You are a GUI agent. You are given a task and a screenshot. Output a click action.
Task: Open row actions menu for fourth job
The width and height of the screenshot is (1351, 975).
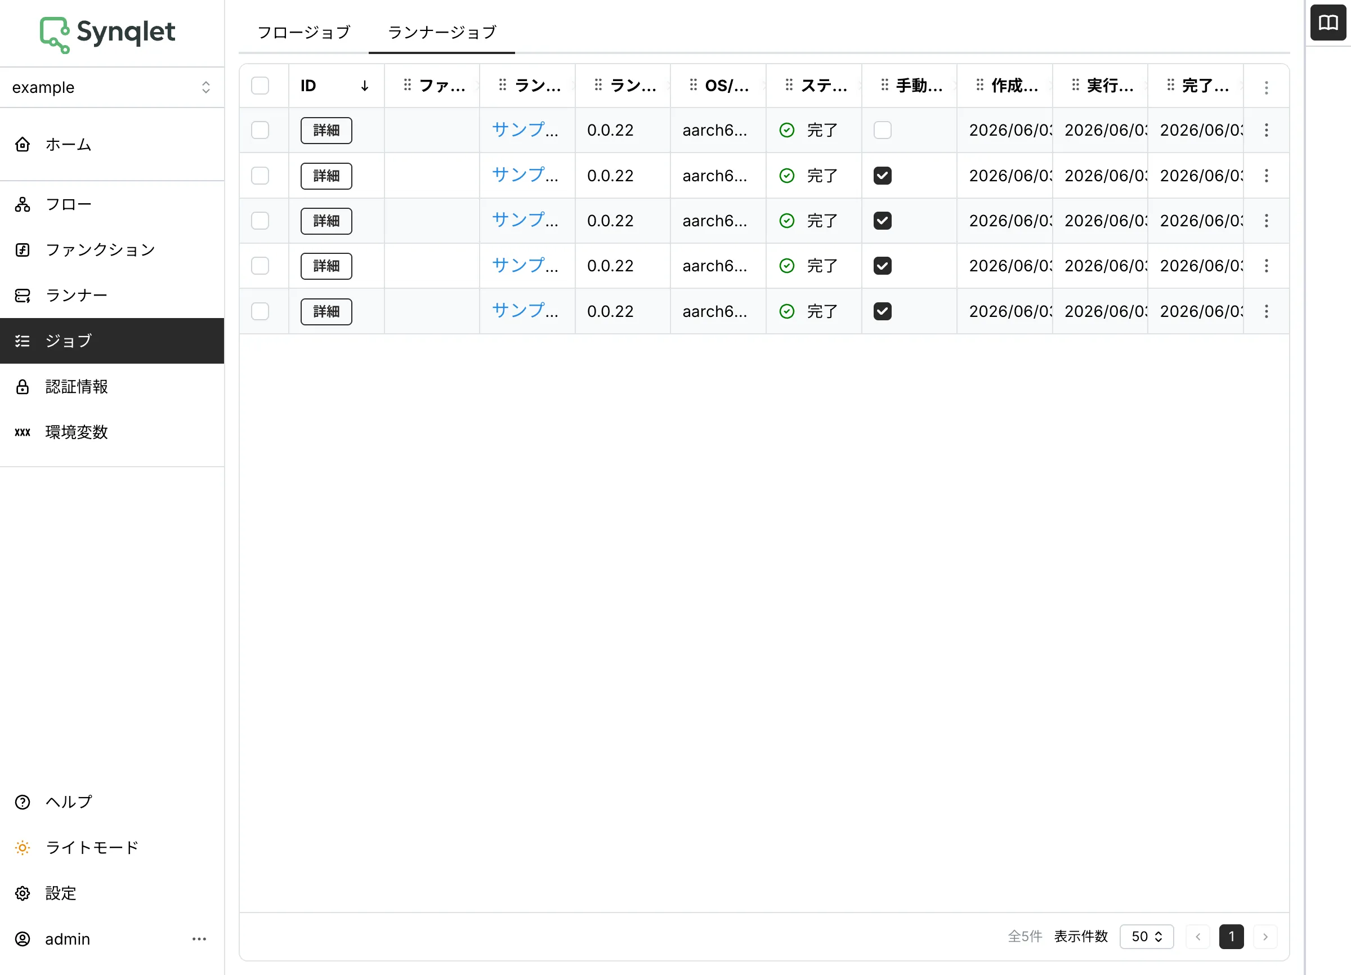(1267, 266)
